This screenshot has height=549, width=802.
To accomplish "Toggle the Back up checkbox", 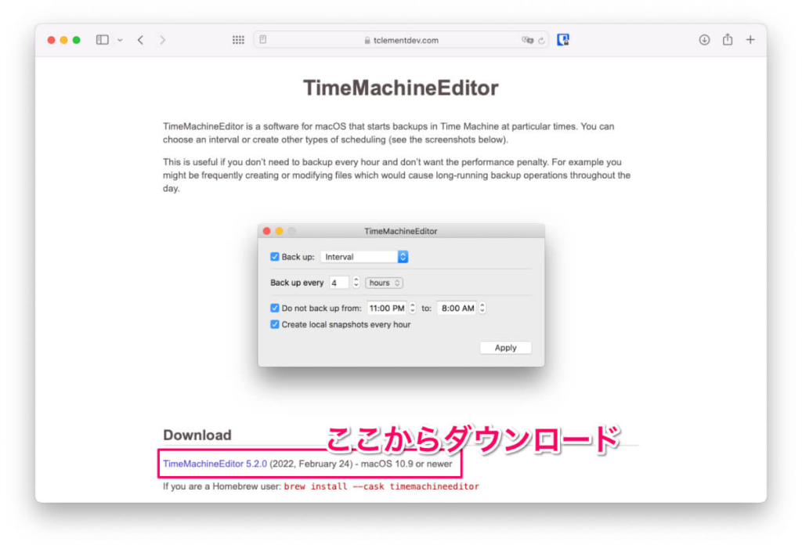I will (275, 257).
